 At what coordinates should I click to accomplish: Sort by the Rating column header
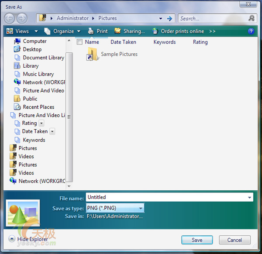200,42
